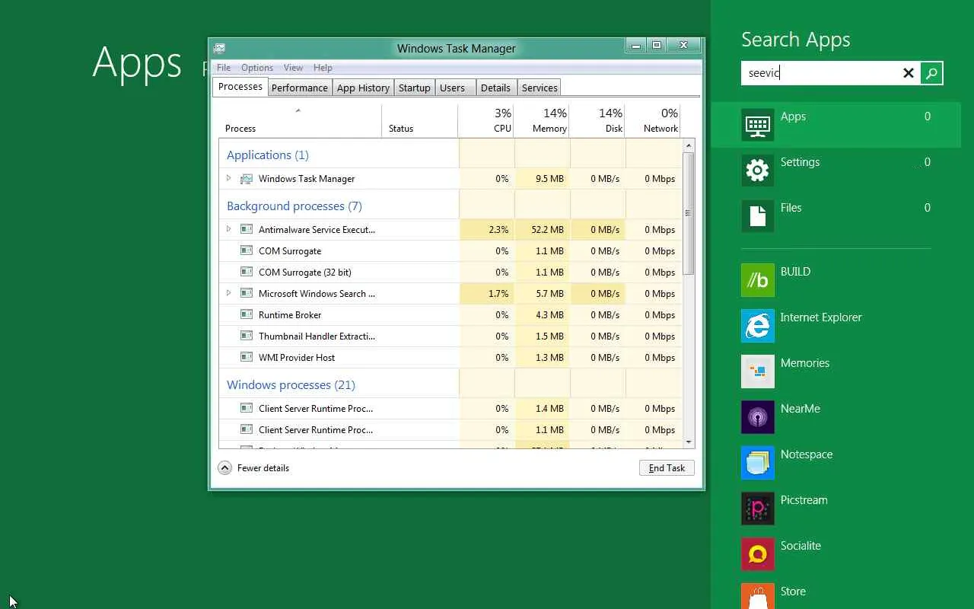This screenshot has height=609, width=974.
Task: Launch the Memories app icon
Action: [758, 371]
